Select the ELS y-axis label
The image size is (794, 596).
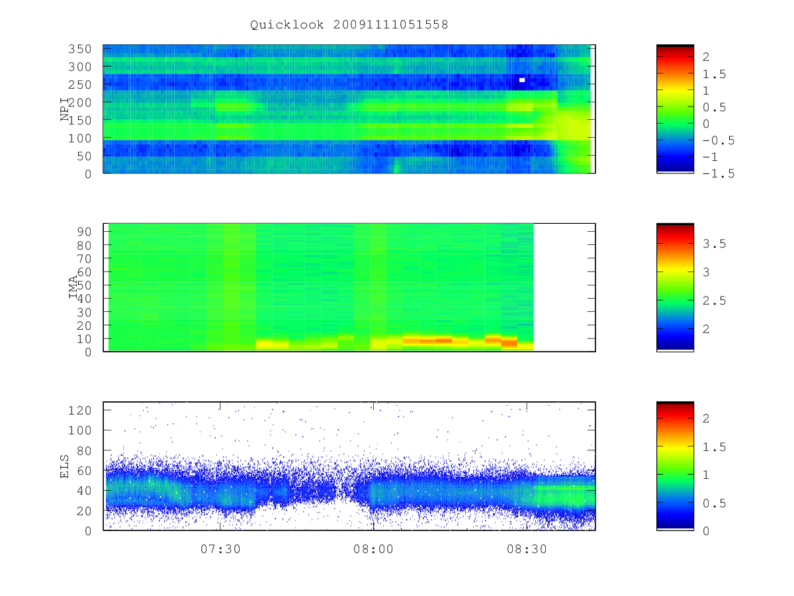[65, 466]
